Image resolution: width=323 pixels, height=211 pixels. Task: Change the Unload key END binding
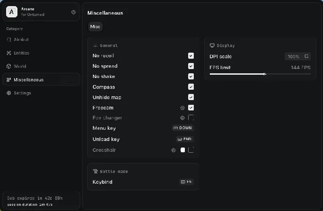[184, 139]
